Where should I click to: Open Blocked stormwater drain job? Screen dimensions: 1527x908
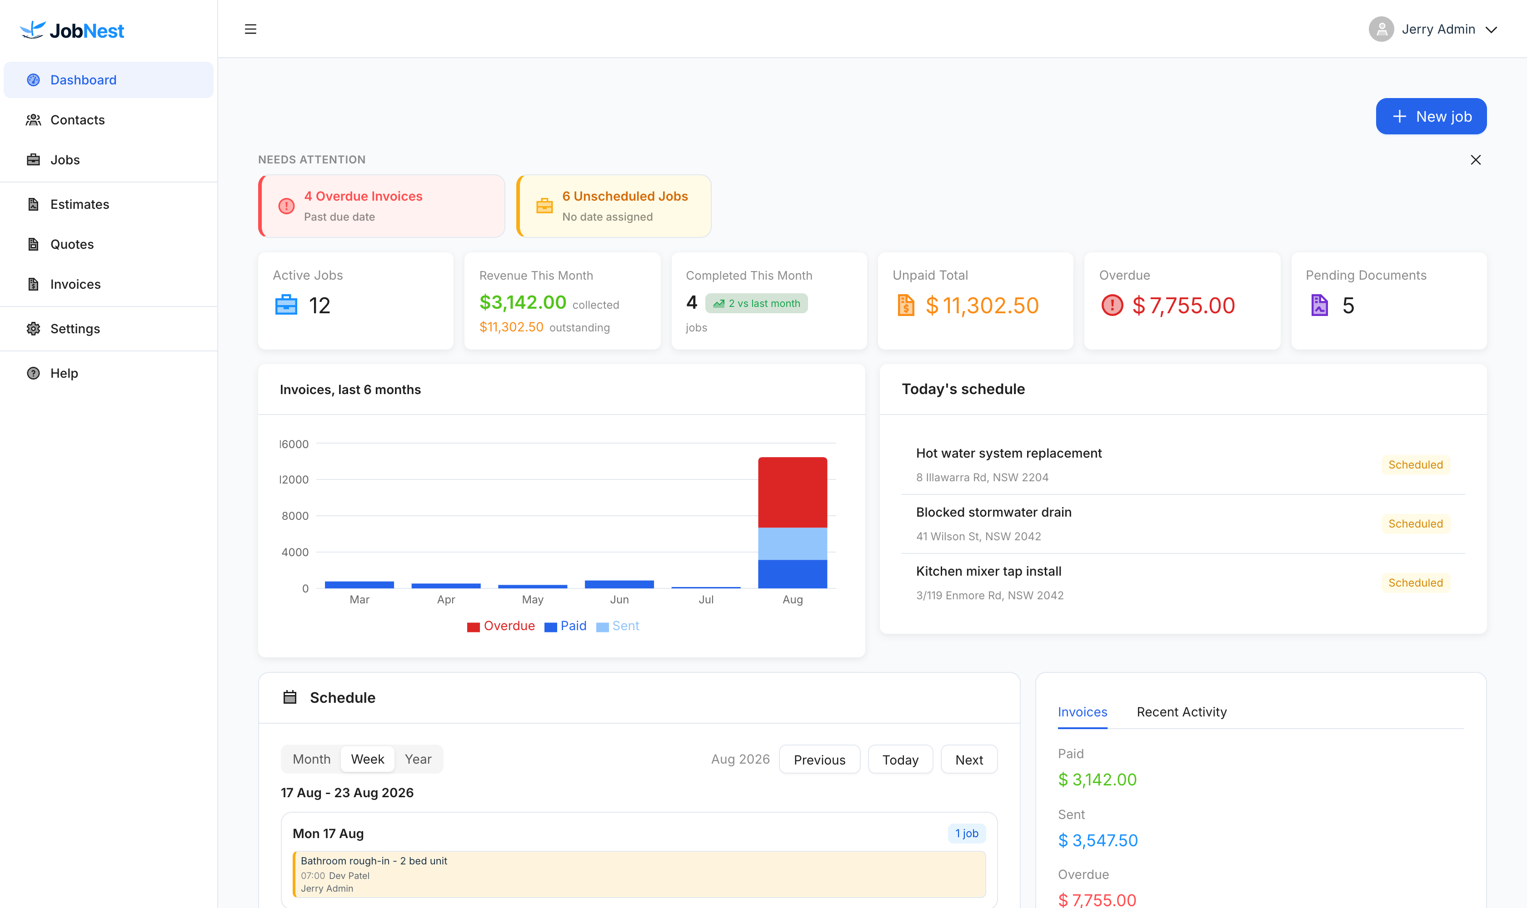(1183, 524)
